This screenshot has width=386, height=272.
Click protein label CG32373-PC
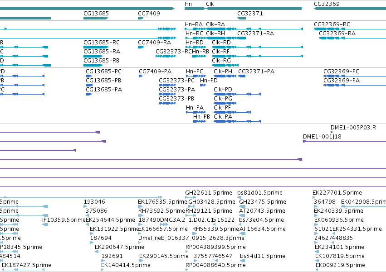[x=176, y=81]
